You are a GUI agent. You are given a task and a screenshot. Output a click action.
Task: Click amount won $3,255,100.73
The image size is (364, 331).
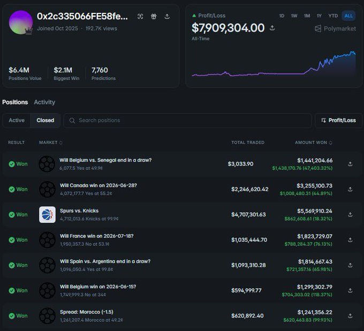point(315,186)
